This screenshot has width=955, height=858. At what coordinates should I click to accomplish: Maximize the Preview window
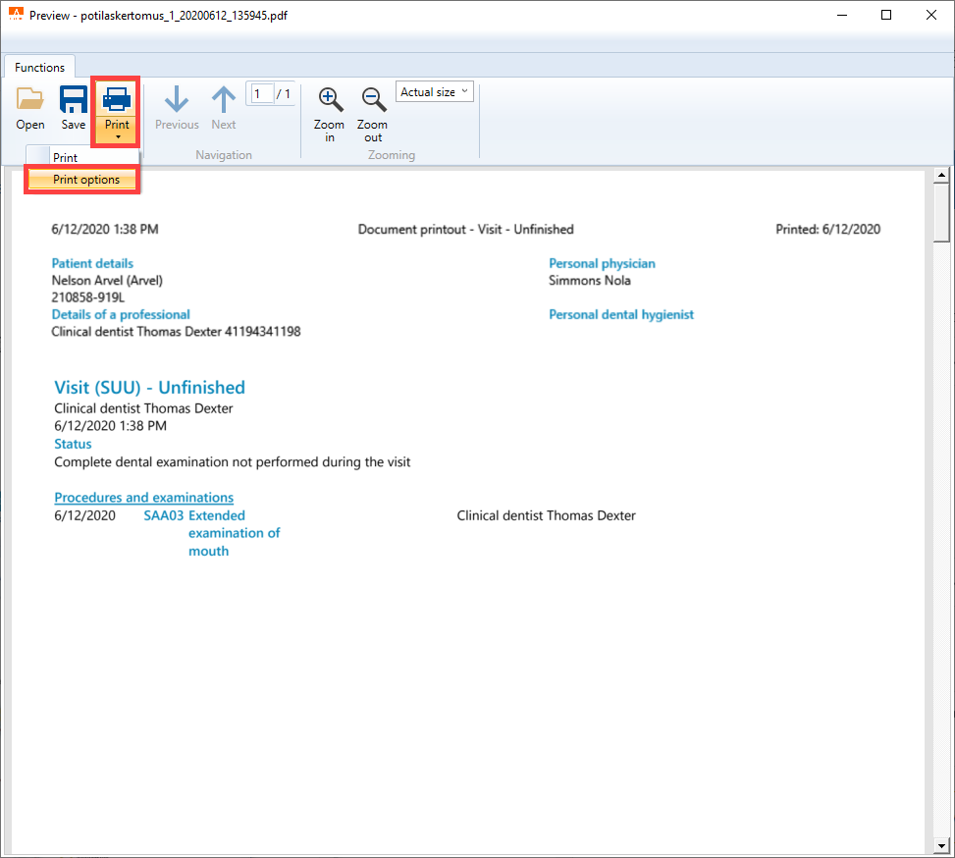pyautogui.click(x=886, y=15)
